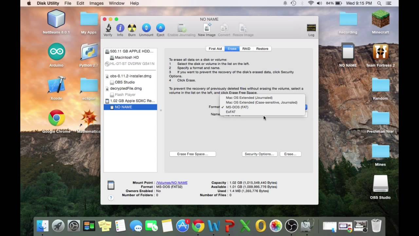
Task: Switch to the RAID tab
Action: [246, 49]
